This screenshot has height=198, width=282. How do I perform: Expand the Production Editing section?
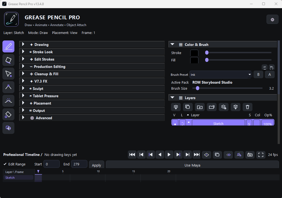click(92, 67)
